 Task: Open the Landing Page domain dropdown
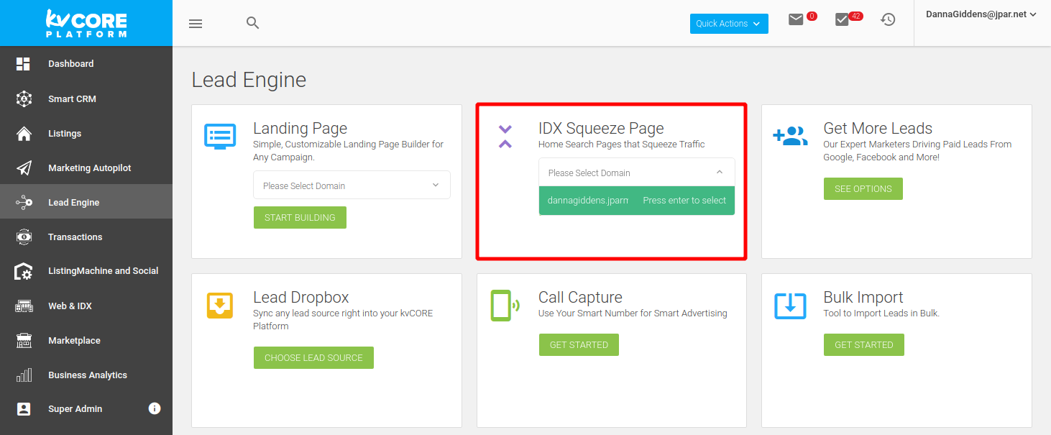point(352,185)
